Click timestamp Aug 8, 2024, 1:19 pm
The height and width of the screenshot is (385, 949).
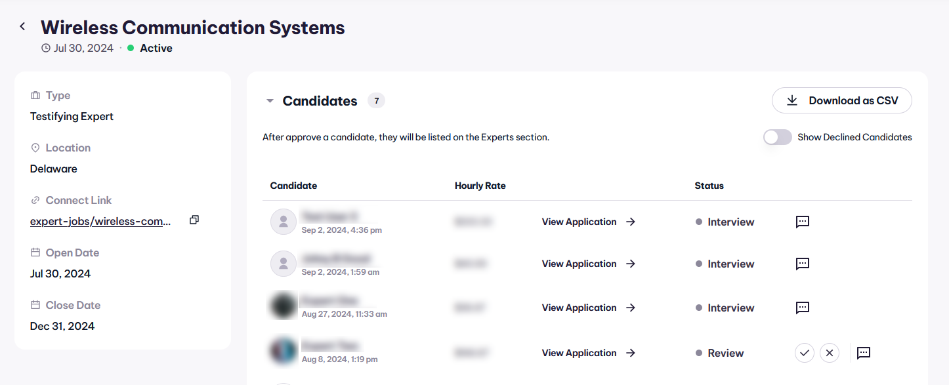click(340, 359)
